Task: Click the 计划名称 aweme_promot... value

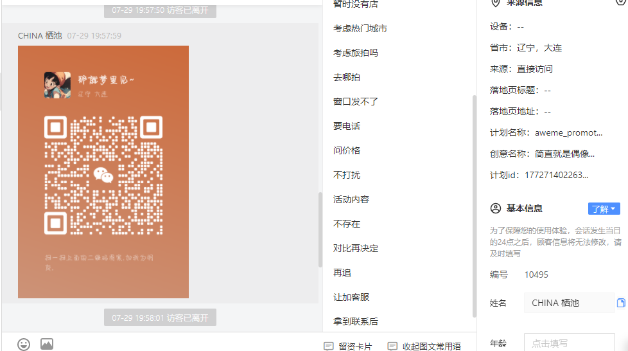Action: click(x=568, y=133)
